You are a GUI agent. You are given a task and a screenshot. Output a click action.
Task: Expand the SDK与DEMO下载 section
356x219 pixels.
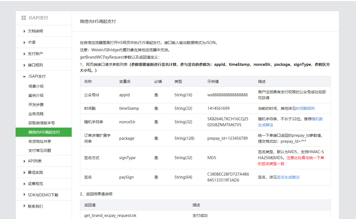43,195
